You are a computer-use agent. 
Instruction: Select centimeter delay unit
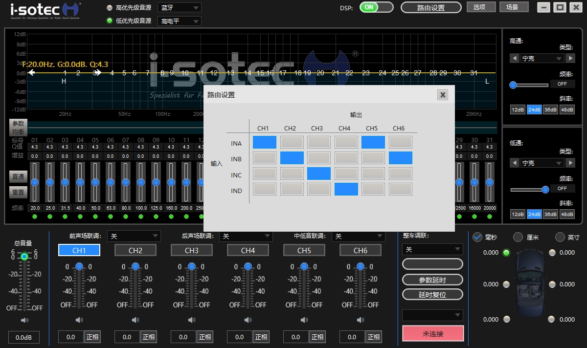518,238
